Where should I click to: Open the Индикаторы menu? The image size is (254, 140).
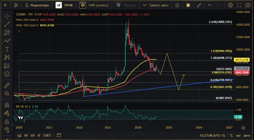(x=37, y=5)
